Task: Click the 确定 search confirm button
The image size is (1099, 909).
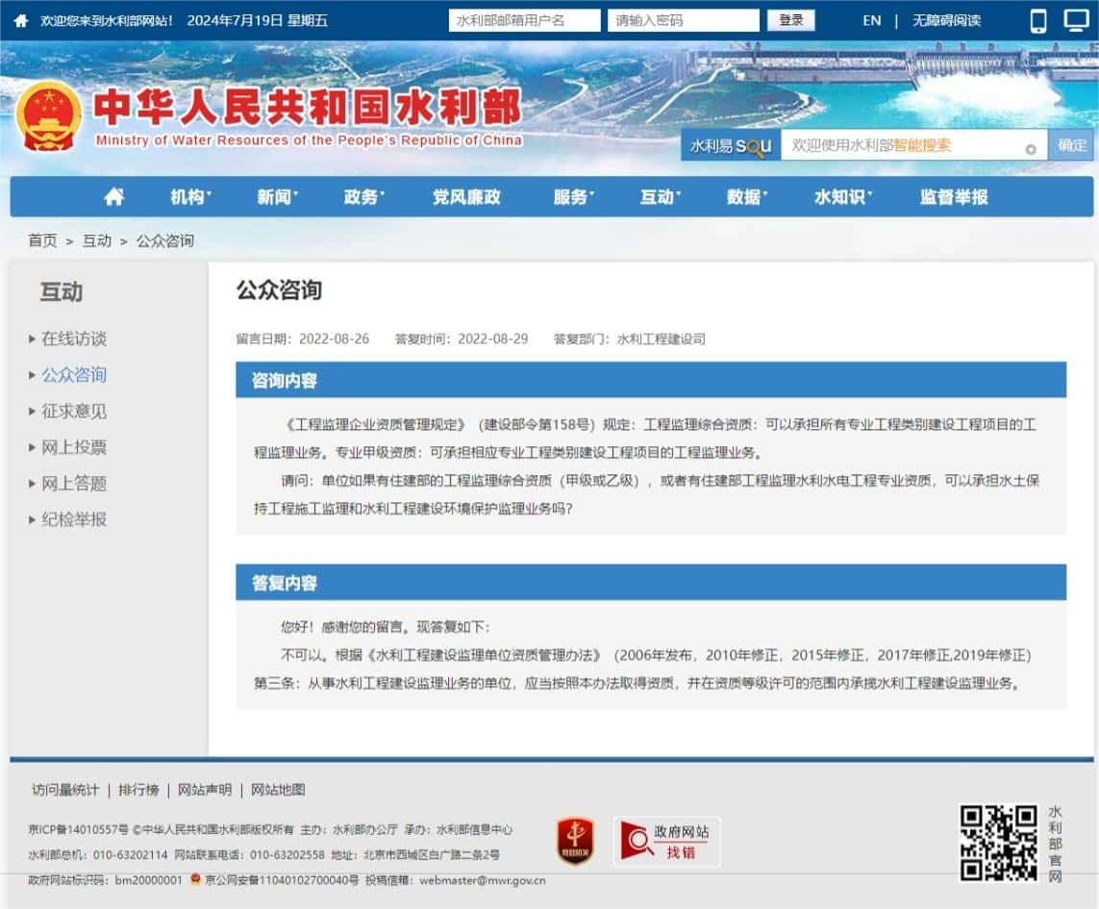Action: (x=1071, y=145)
